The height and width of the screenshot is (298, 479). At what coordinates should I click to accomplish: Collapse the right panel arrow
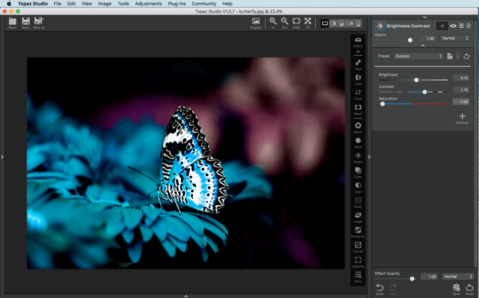[x=369, y=157]
